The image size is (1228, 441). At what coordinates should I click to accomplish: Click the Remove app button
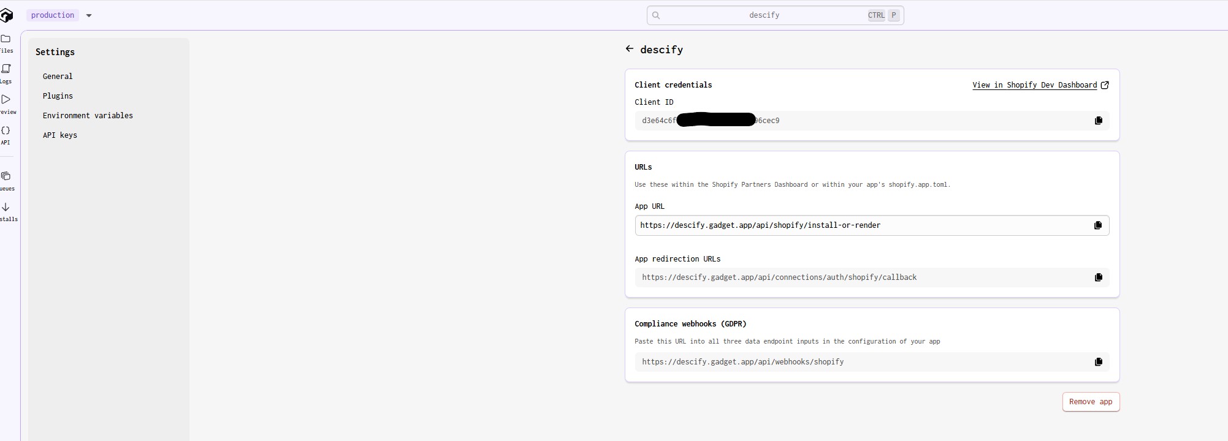pyautogui.click(x=1091, y=402)
